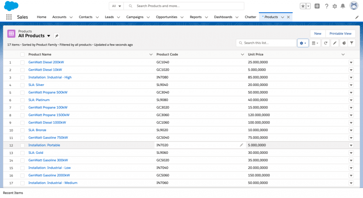Open the Setup gear icon
The height and width of the screenshot is (198, 363).
pos(335,6)
